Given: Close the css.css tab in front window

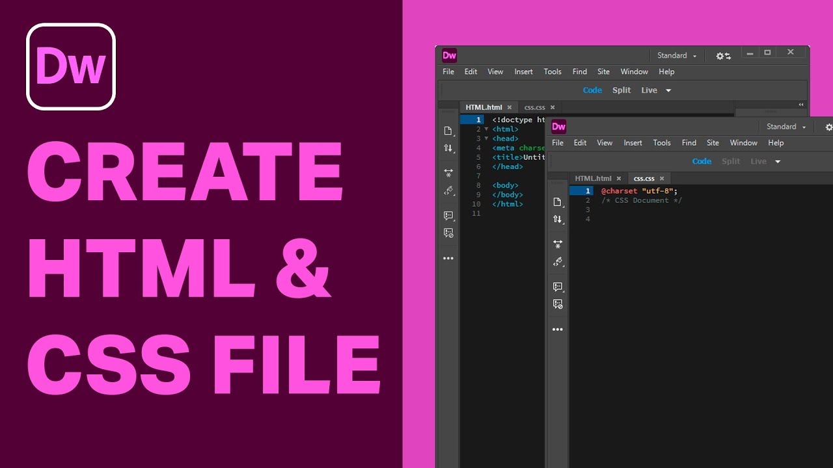Looking at the screenshot, I should (x=662, y=179).
